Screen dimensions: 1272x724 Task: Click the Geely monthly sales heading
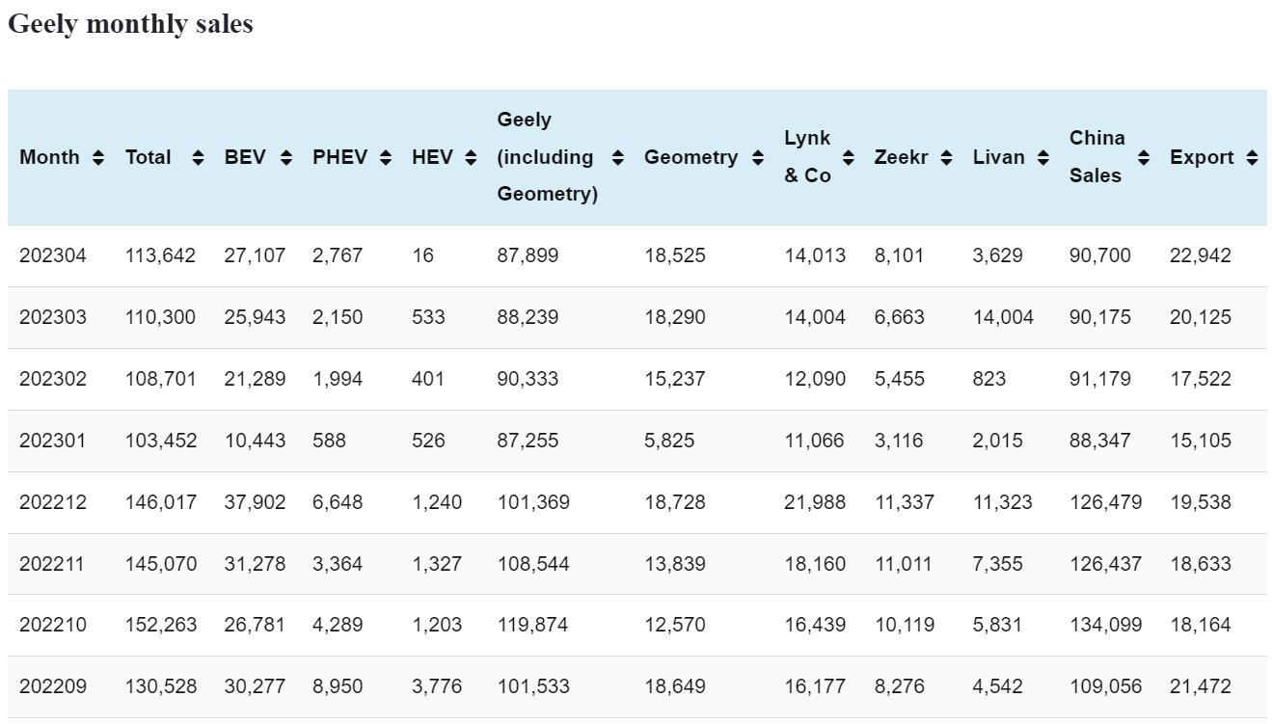click(130, 24)
